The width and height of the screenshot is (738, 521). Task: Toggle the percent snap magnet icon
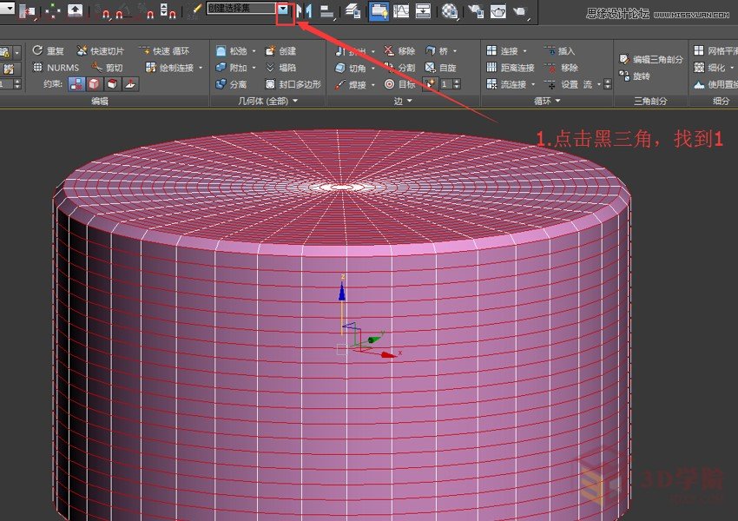(146, 11)
